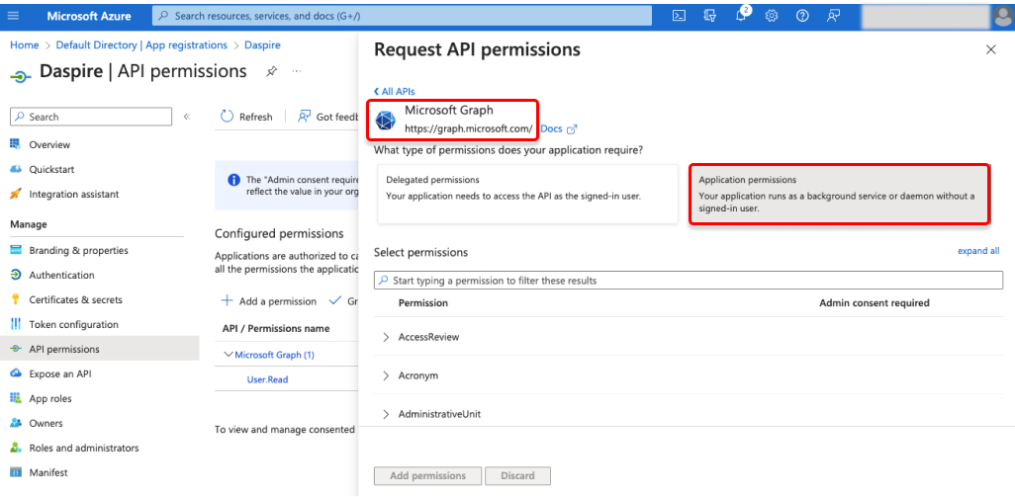Click the Permission column header
This screenshot has width=1015, height=497.
[423, 302]
